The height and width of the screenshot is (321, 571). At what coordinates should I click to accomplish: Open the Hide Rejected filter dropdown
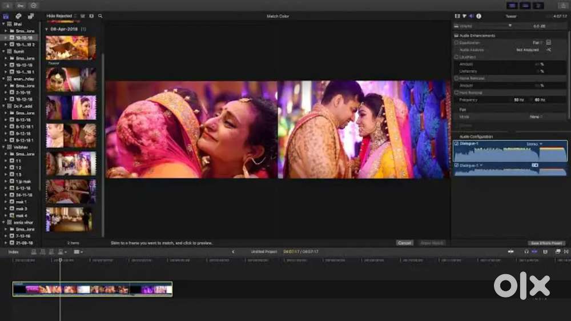(61, 16)
